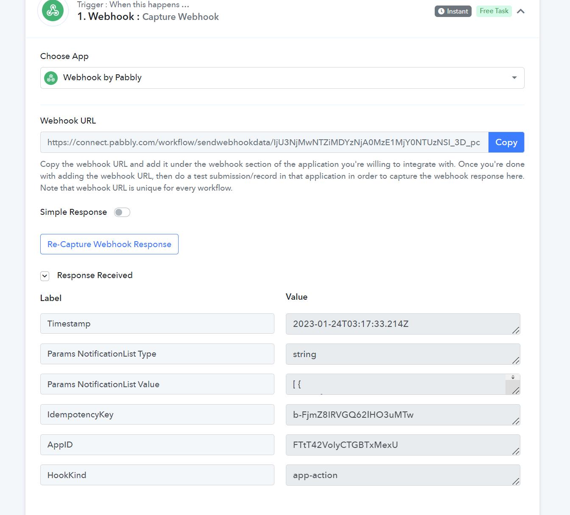The image size is (570, 515).
Task: Click the Timestamp value field
Action: (x=403, y=324)
